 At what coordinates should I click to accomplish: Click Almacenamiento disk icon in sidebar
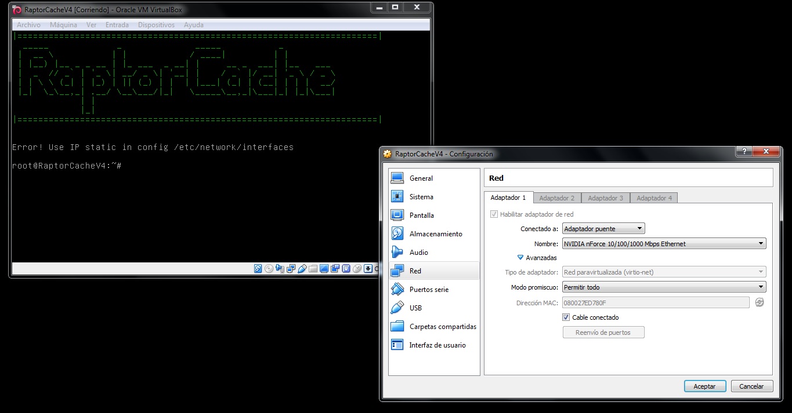pos(397,233)
